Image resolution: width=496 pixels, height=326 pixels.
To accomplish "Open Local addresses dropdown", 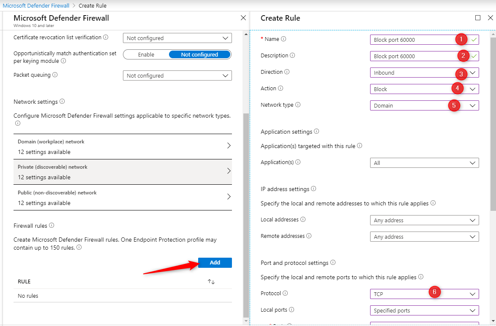I will (x=424, y=220).
